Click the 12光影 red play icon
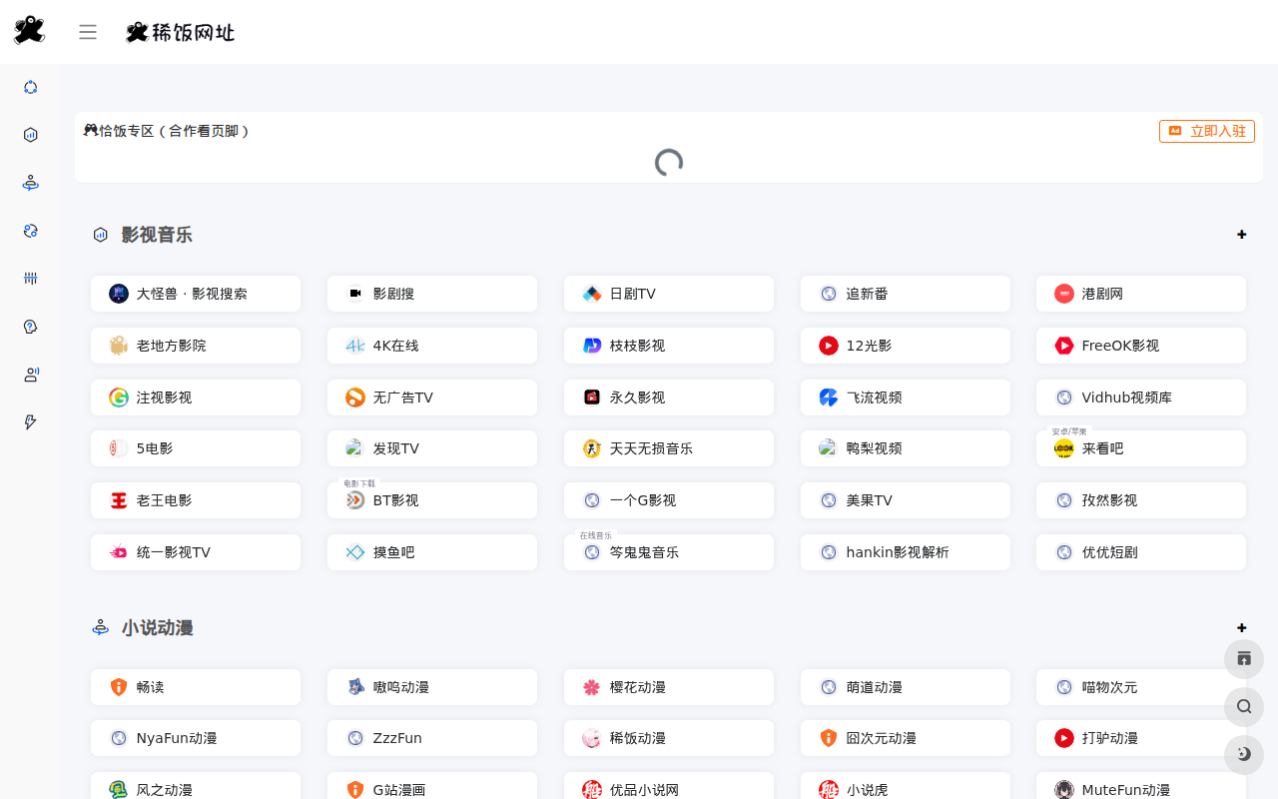 829,346
